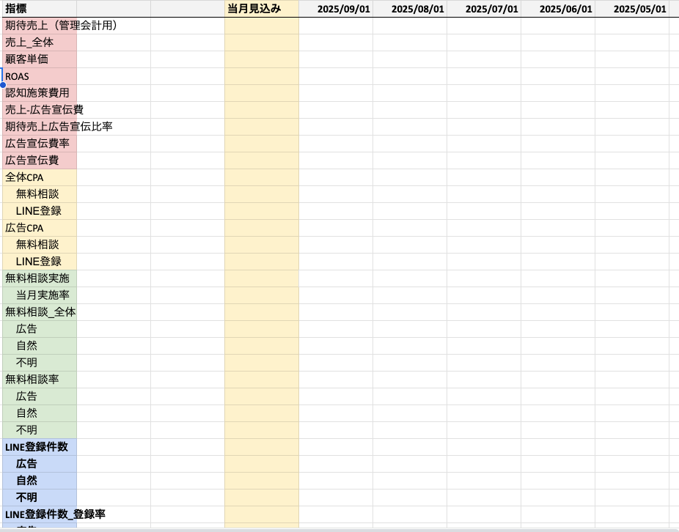The image size is (679, 532).
Task: Select the 指標 header cell
Action: tap(40, 9)
